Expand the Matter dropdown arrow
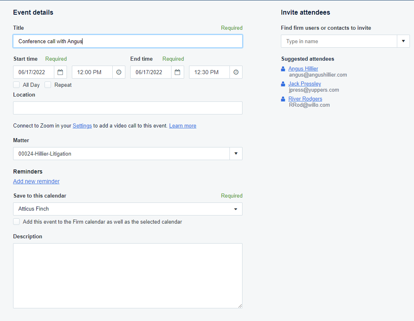 [x=236, y=154]
